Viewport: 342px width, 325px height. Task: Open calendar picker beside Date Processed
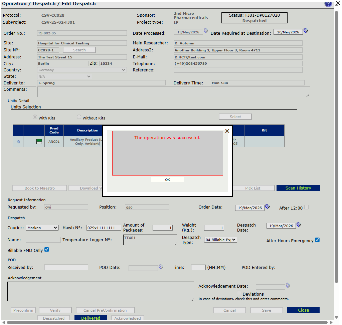click(206, 31)
